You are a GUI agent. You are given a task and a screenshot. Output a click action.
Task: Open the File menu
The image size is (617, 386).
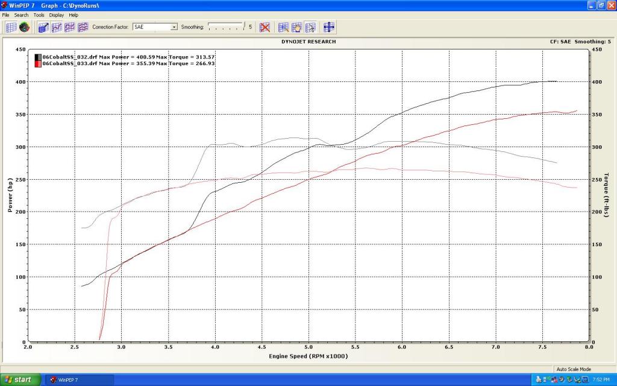pos(5,15)
